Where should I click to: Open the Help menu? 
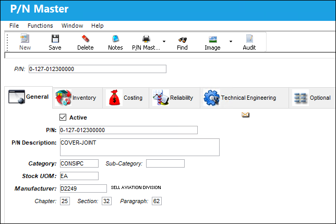tap(97, 26)
